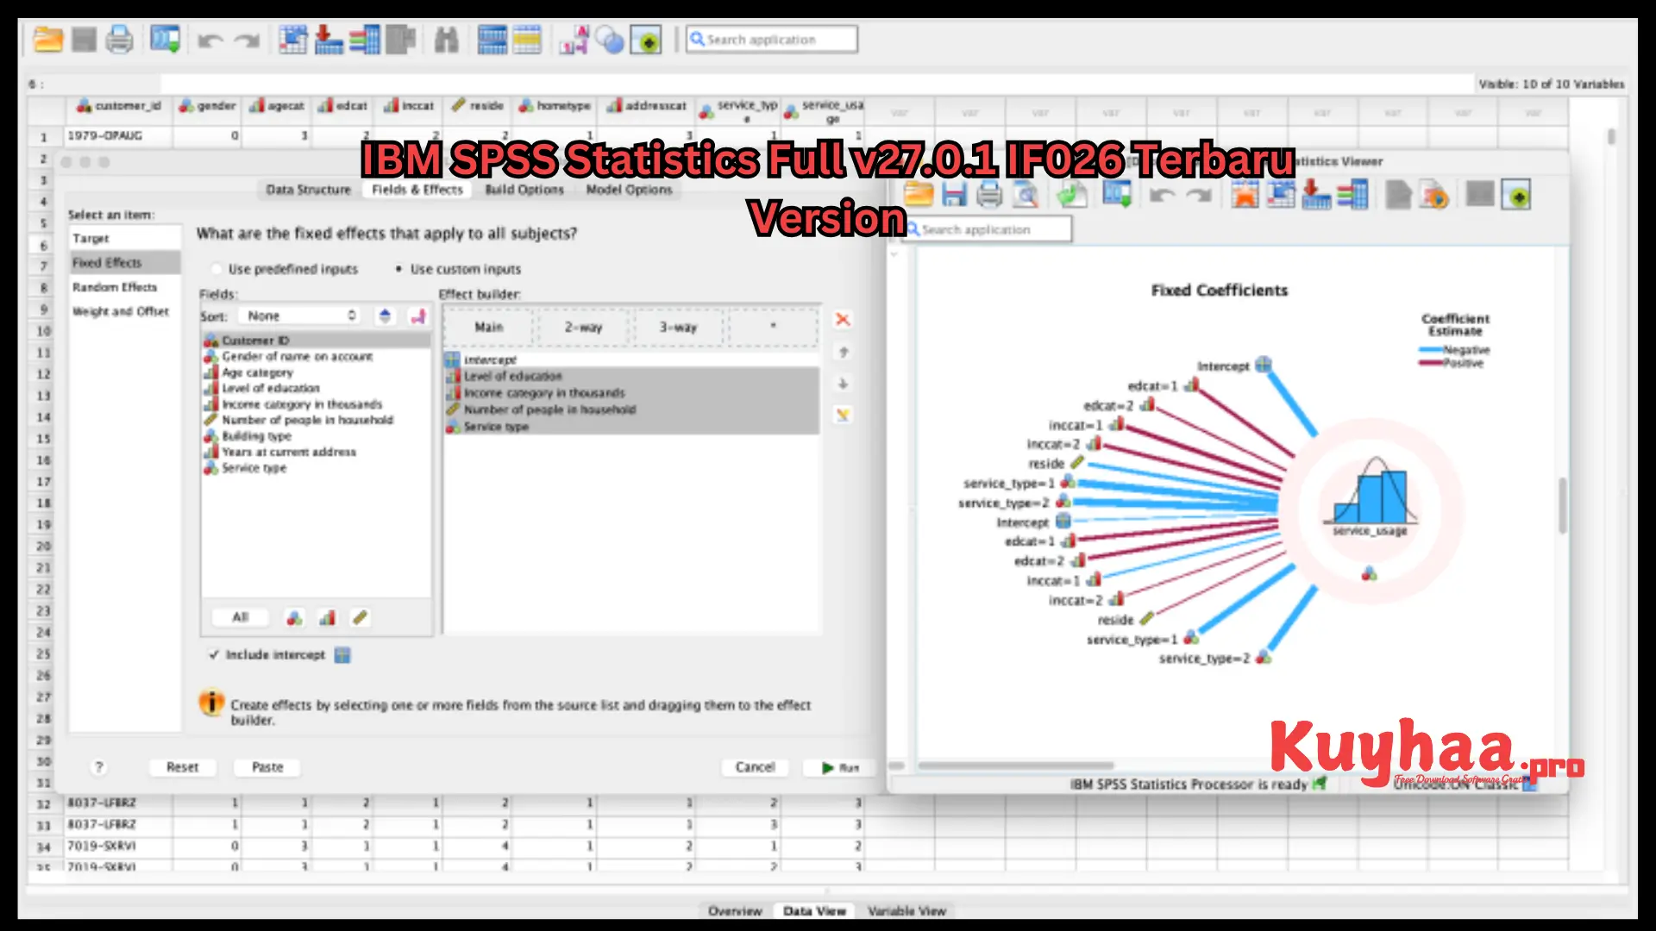Click 2-way drop zone in Effect builder

coord(584,328)
